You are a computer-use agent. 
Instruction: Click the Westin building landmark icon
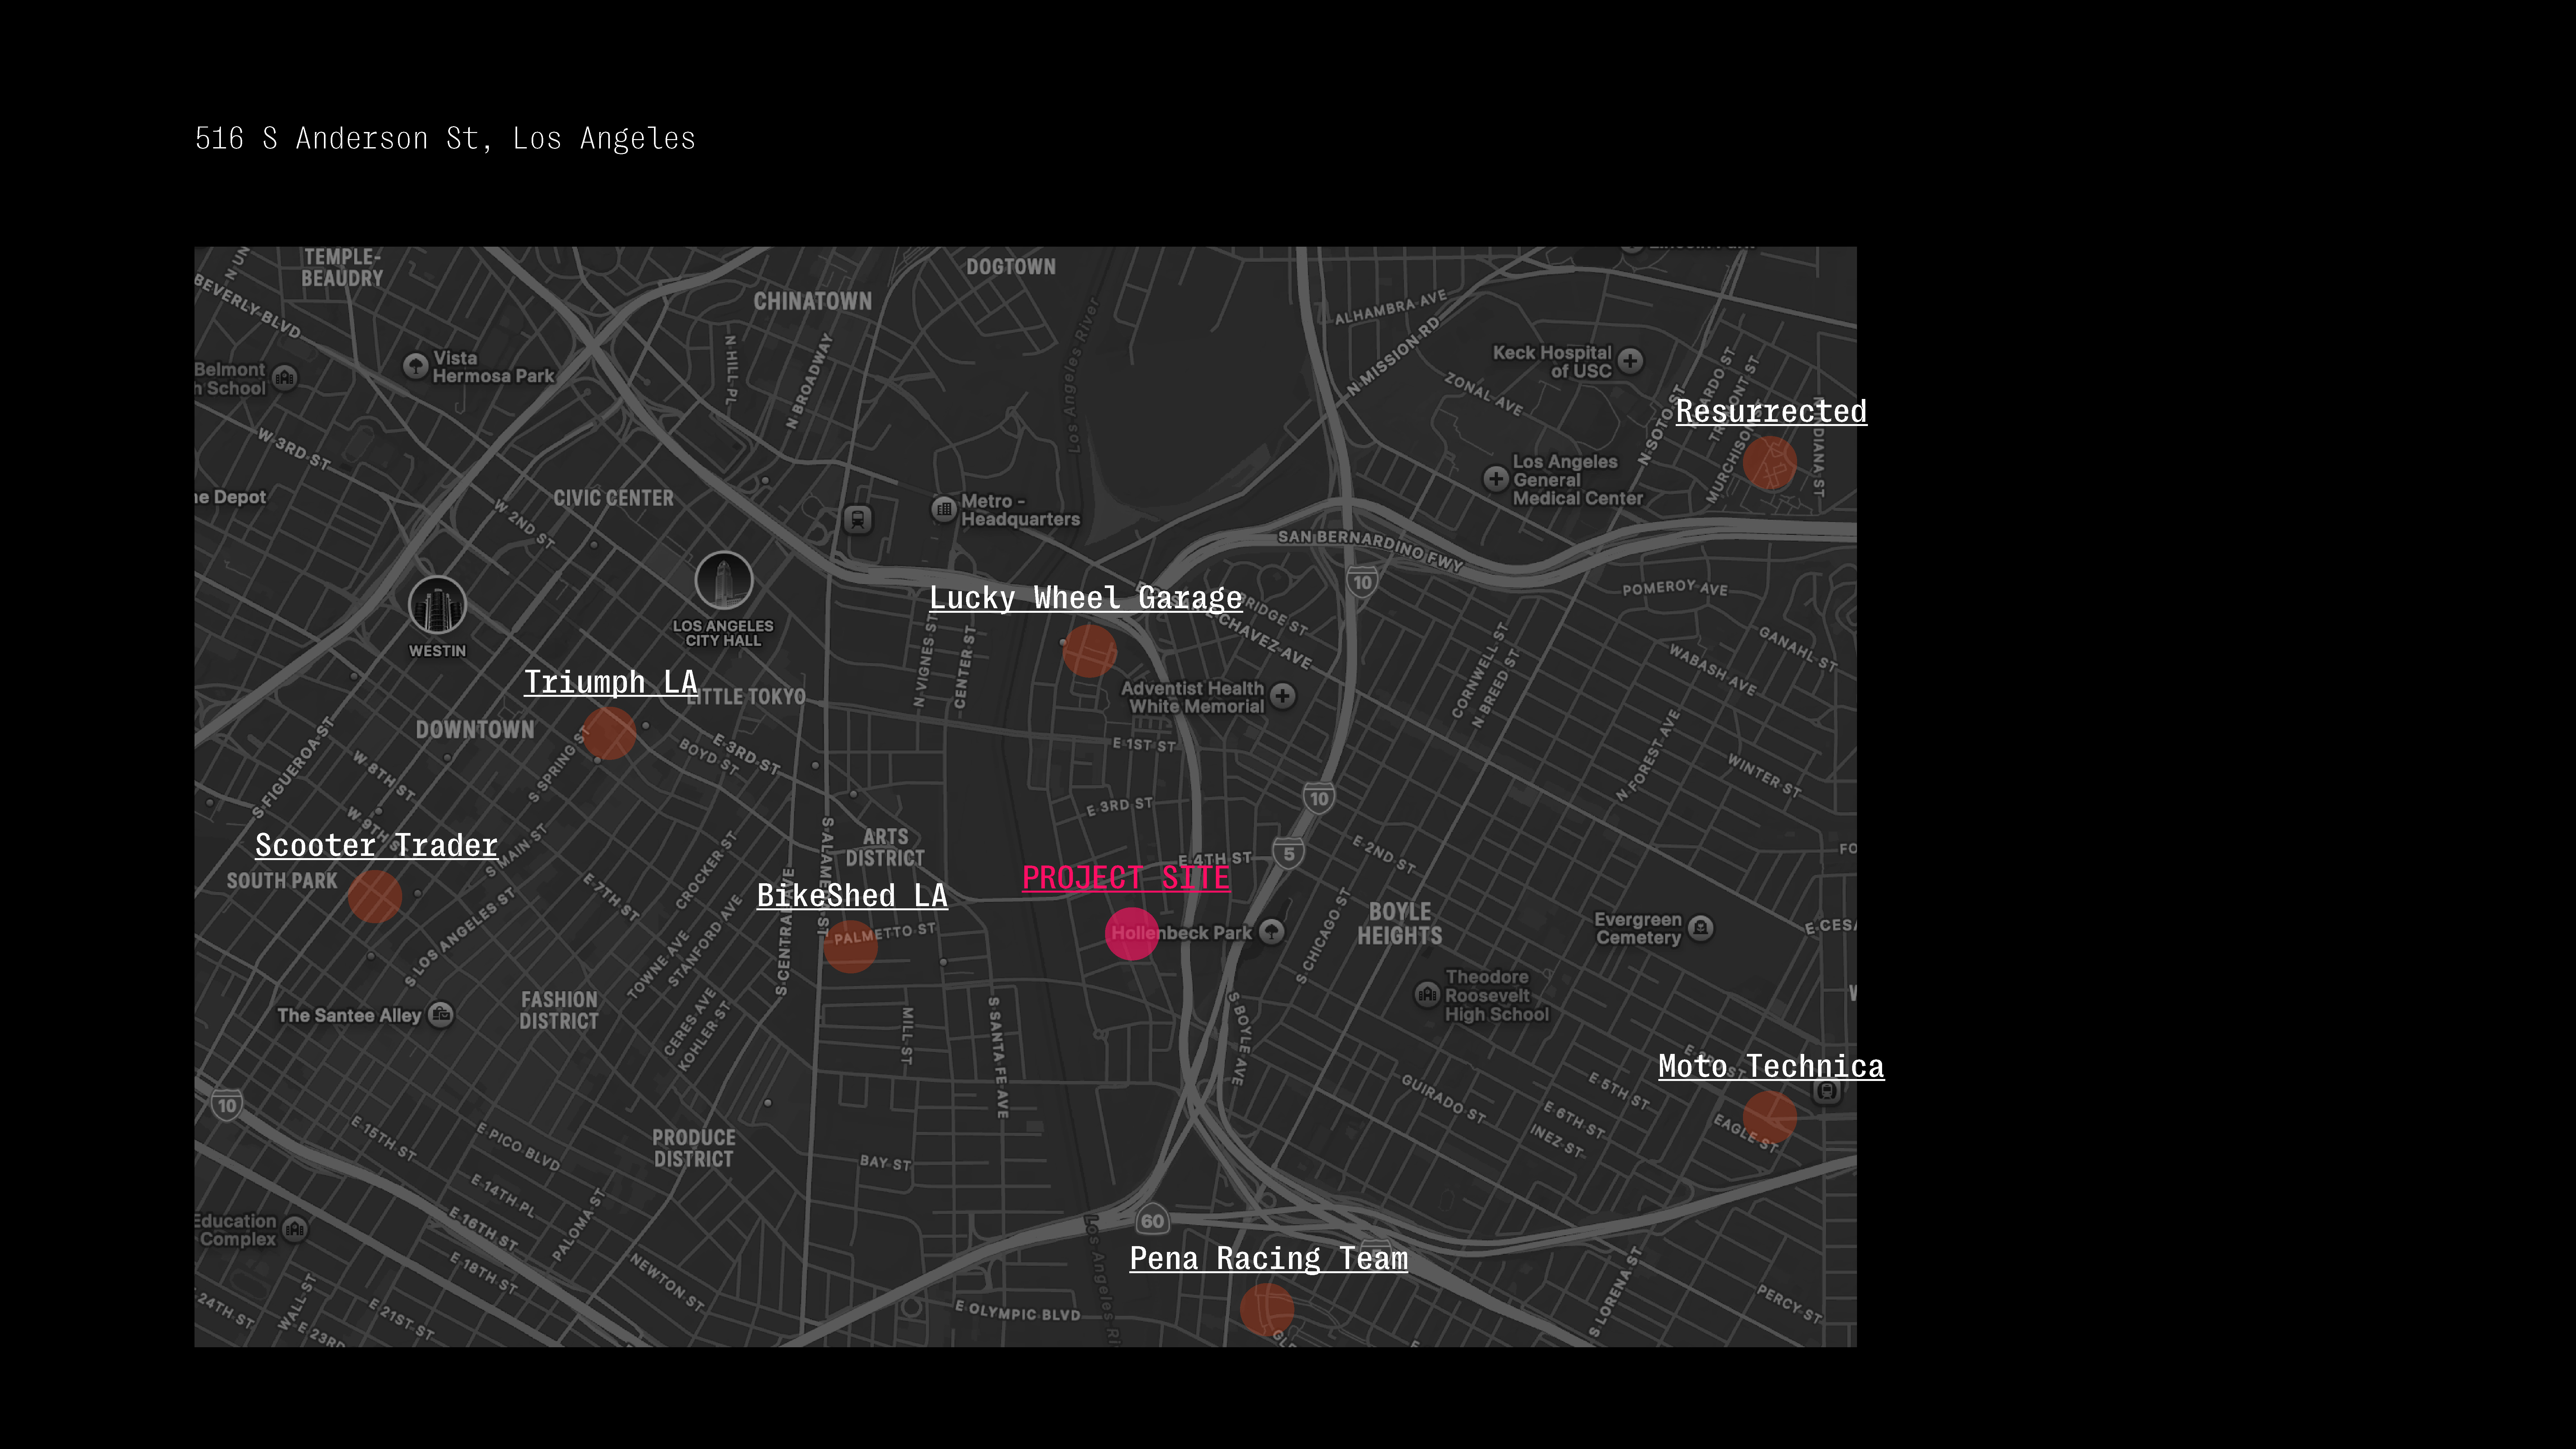[437, 605]
